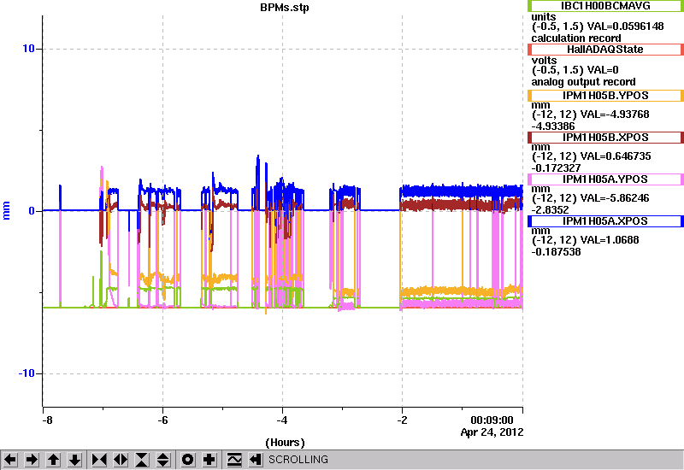Click the -2.8352 value under IPM1H05A.YPOS
Image resolution: width=684 pixels, height=470 pixels.
pos(550,210)
